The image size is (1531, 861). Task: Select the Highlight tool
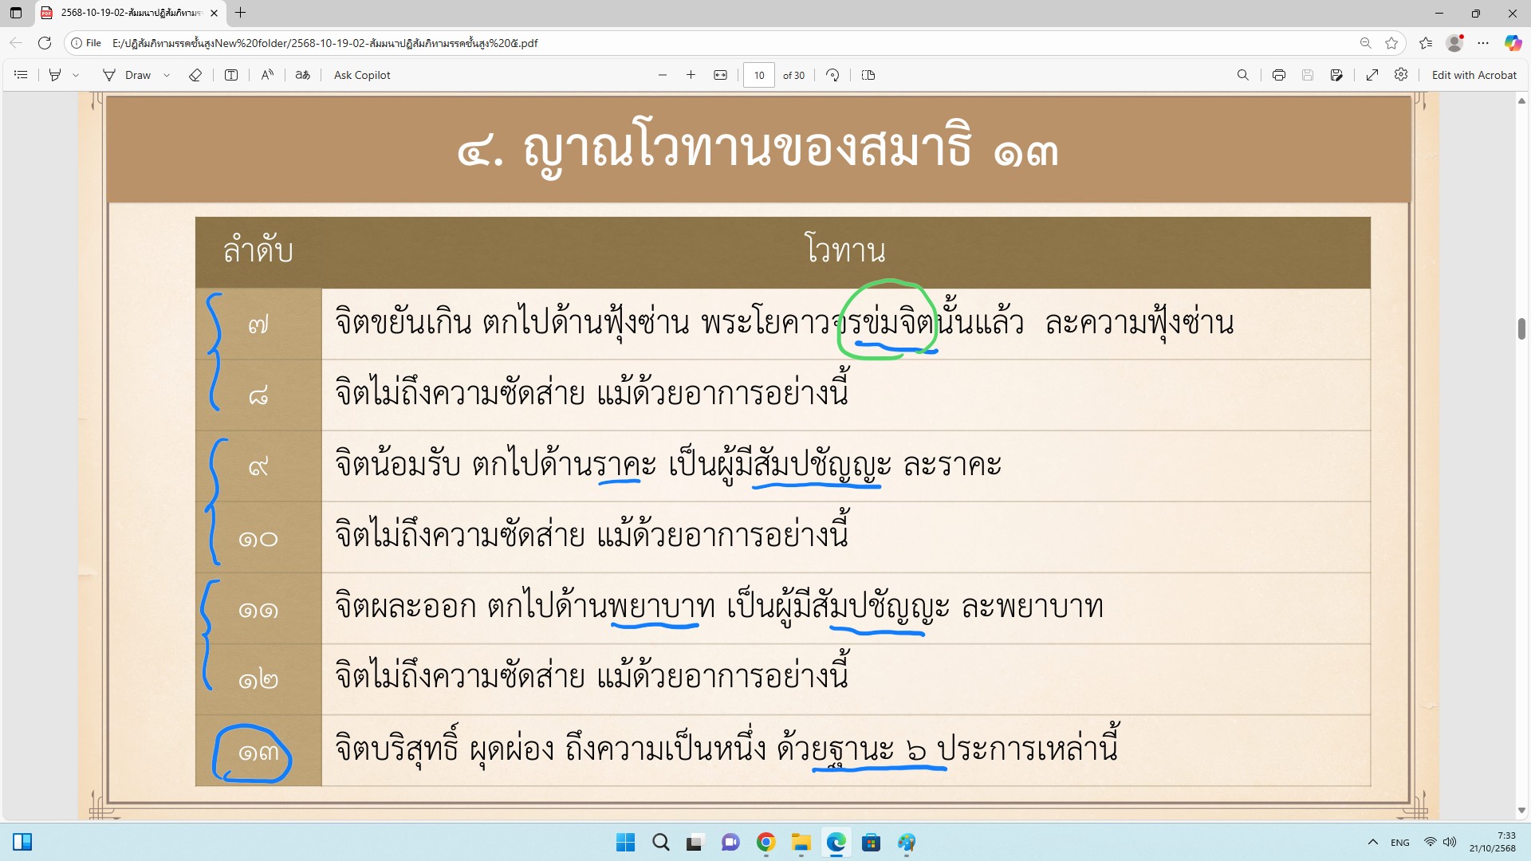pyautogui.click(x=55, y=75)
